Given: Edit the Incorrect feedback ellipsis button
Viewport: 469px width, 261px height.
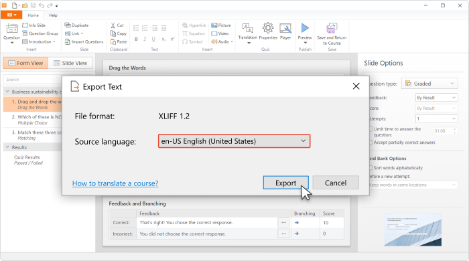Looking at the screenshot, I should click(283, 234).
